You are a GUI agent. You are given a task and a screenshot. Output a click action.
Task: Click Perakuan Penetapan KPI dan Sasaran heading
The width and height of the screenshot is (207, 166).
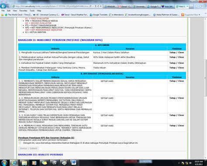46,138
